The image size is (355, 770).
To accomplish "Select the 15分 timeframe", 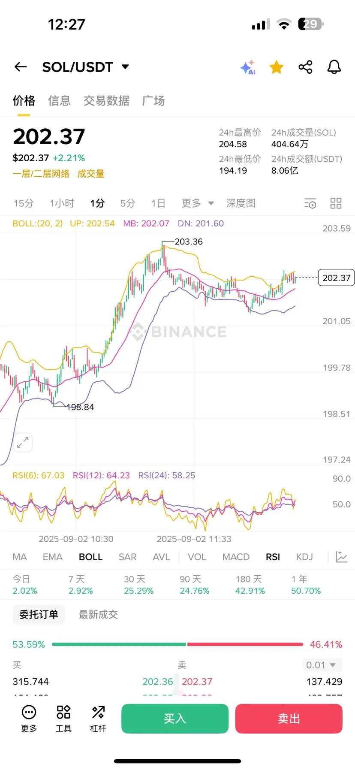I will 24,203.
